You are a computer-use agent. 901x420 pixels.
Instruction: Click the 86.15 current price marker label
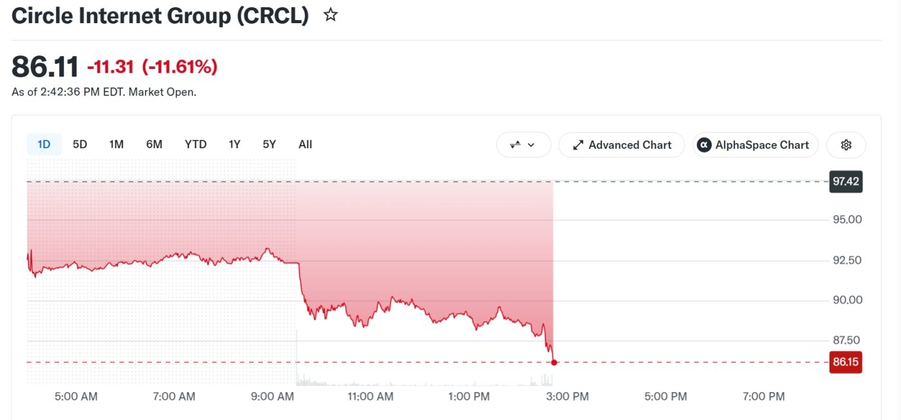[846, 362]
